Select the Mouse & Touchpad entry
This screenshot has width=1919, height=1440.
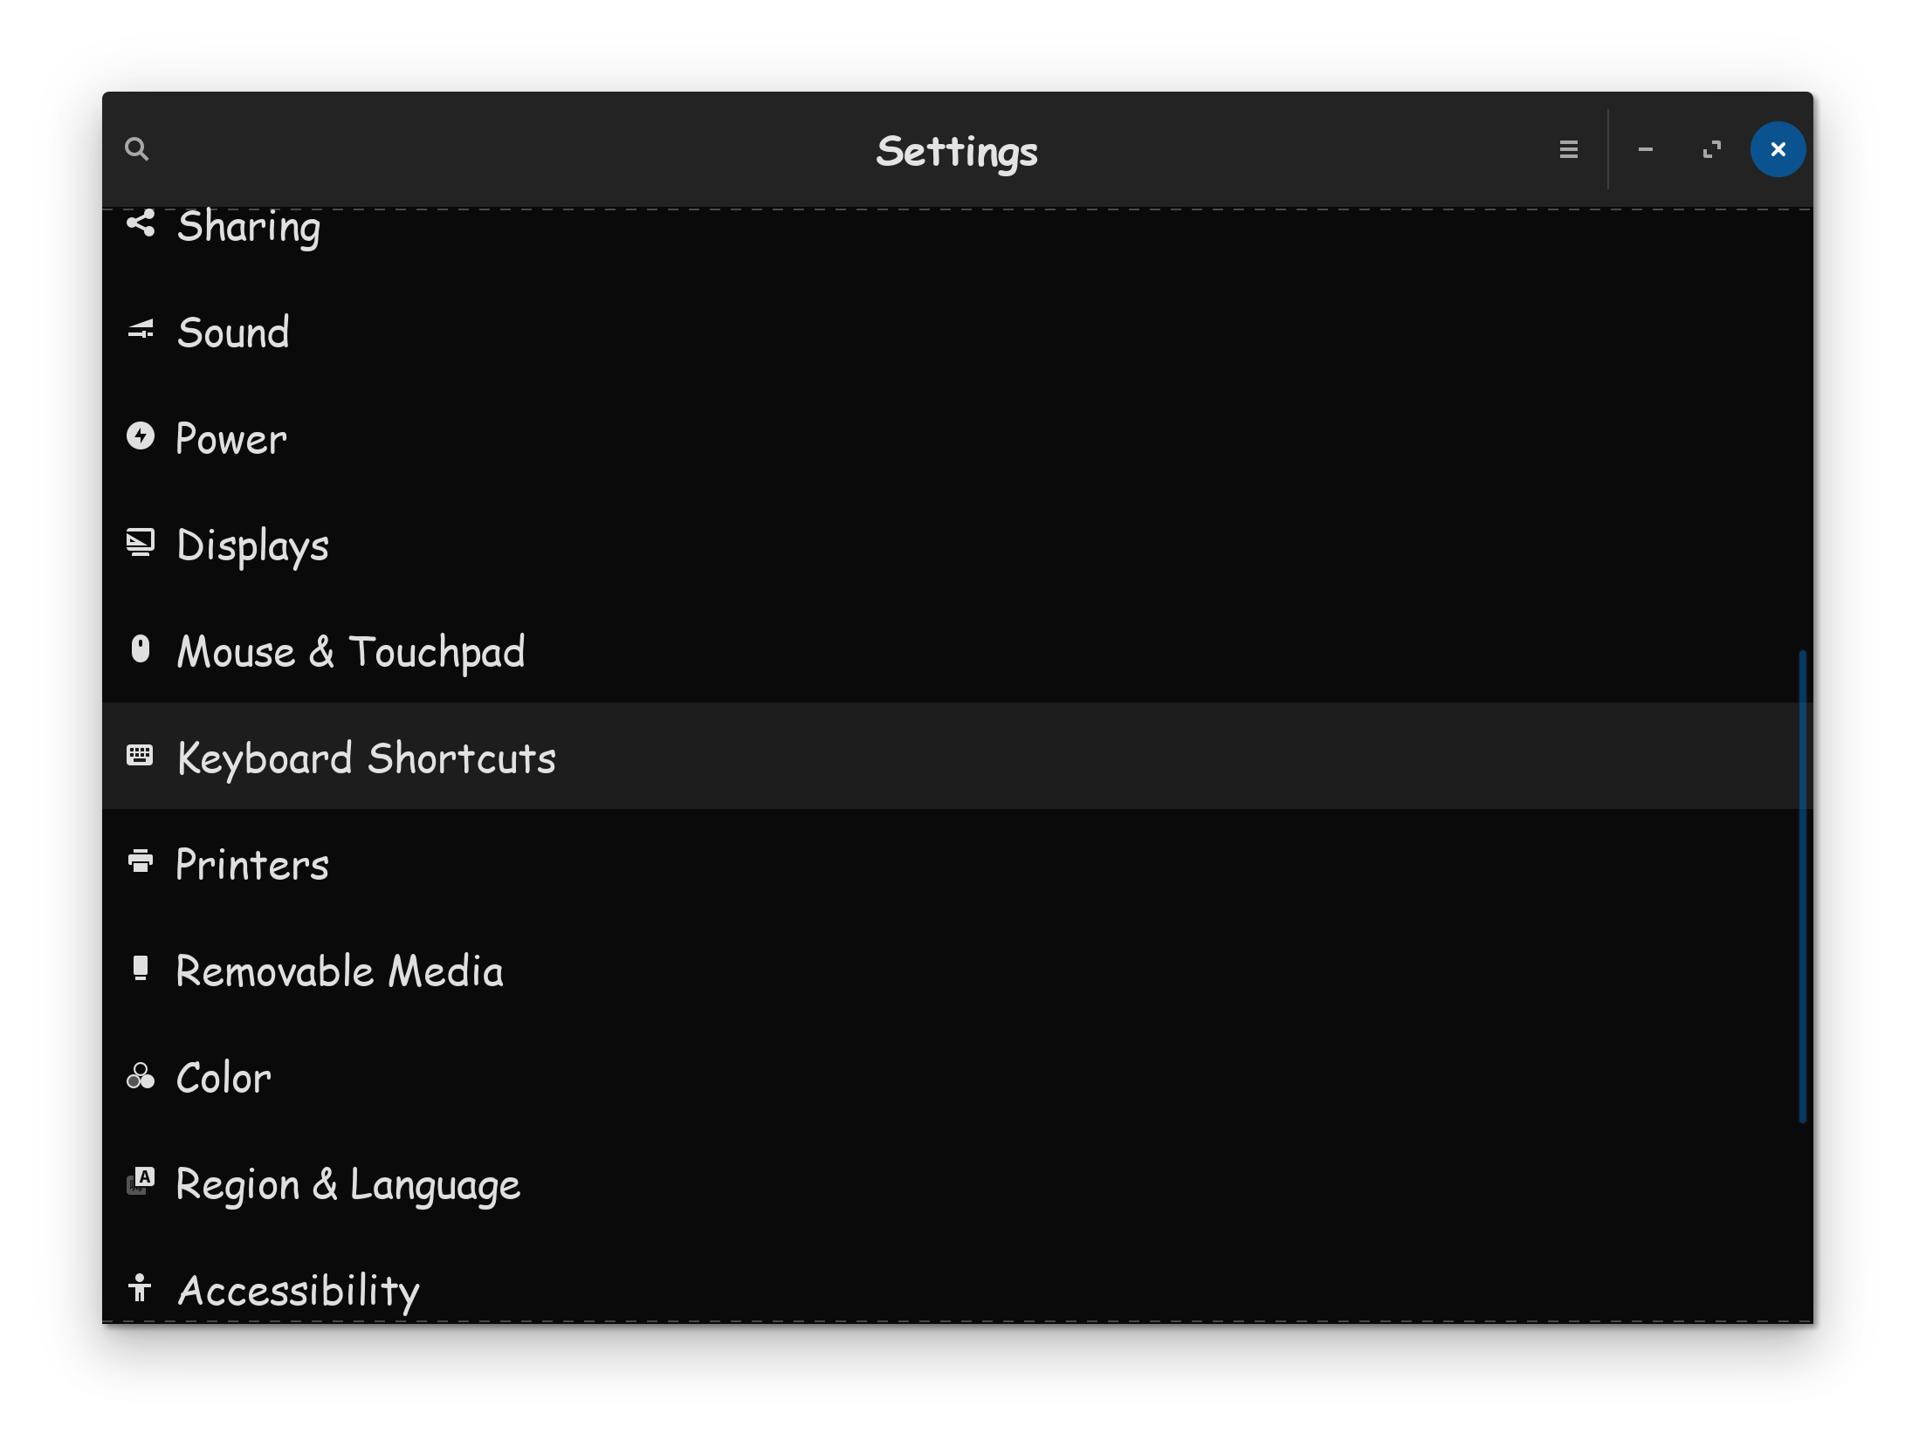point(351,651)
